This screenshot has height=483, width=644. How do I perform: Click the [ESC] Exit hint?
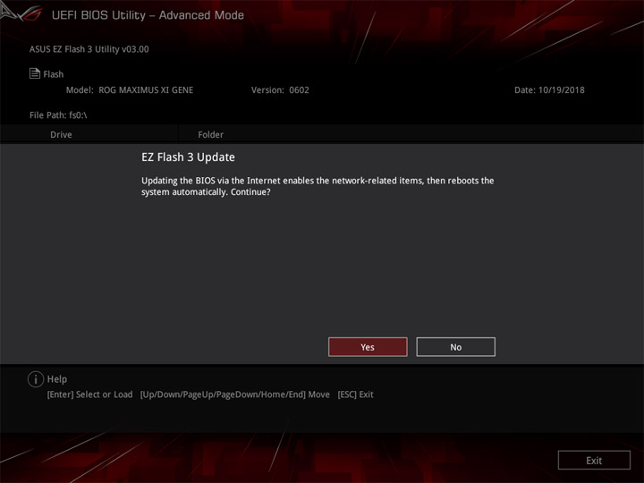tap(355, 394)
